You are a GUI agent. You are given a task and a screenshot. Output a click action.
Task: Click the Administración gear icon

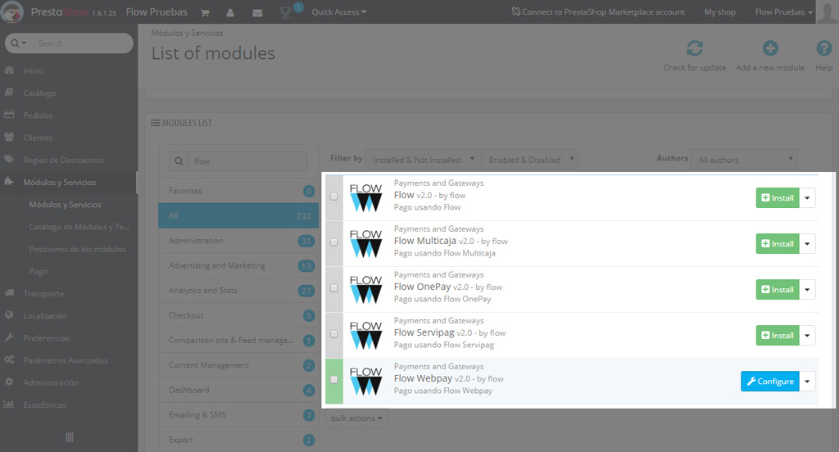(9, 382)
